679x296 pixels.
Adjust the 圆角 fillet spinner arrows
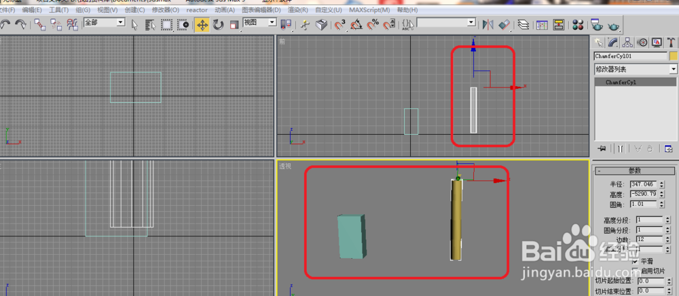(661, 204)
